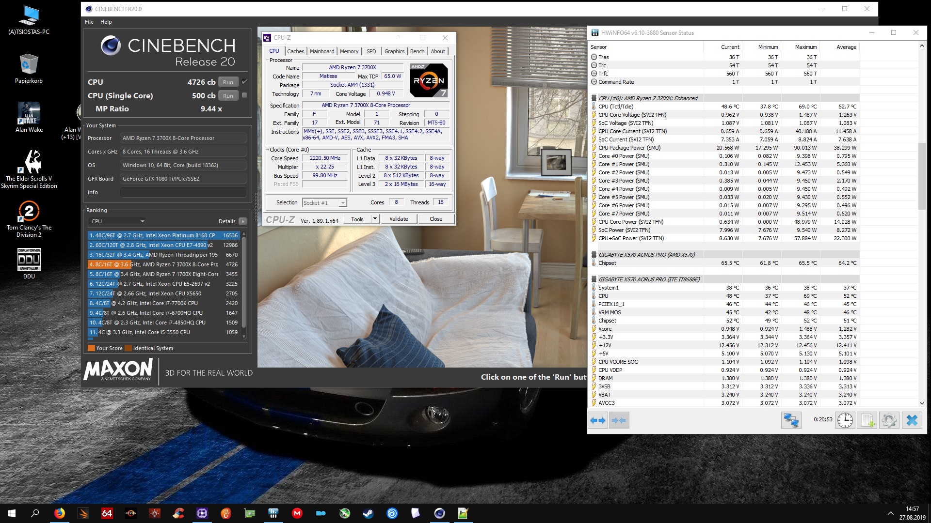Open Cinebench File menu
This screenshot has height=523, width=931.
point(89,22)
